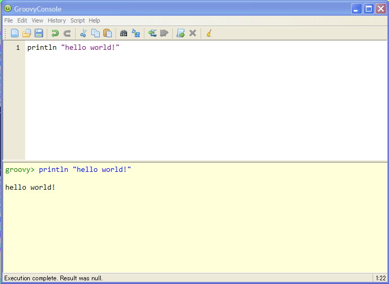Paste from clipboard icon
The image size is (389, 284).
coord(108,33)
